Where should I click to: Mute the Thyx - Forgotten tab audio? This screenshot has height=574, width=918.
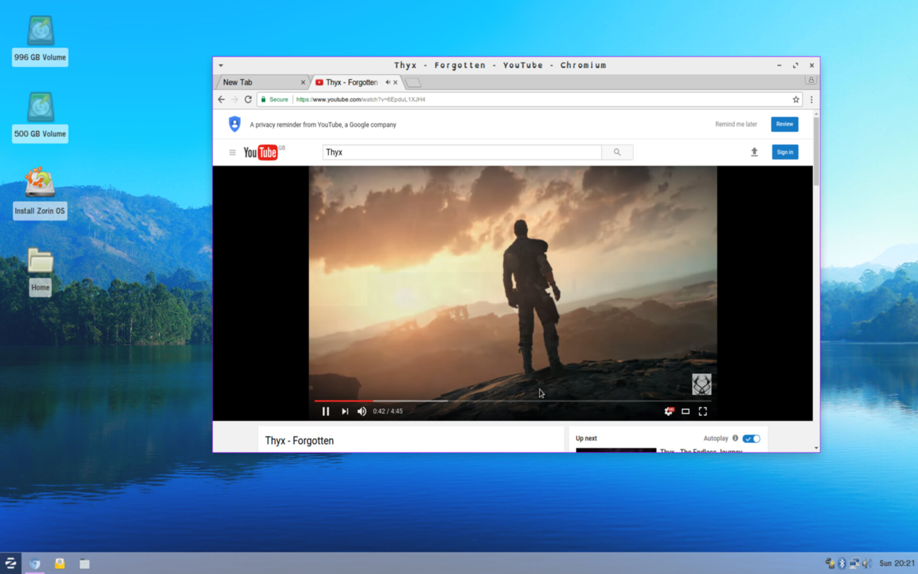tap(388, 82)
